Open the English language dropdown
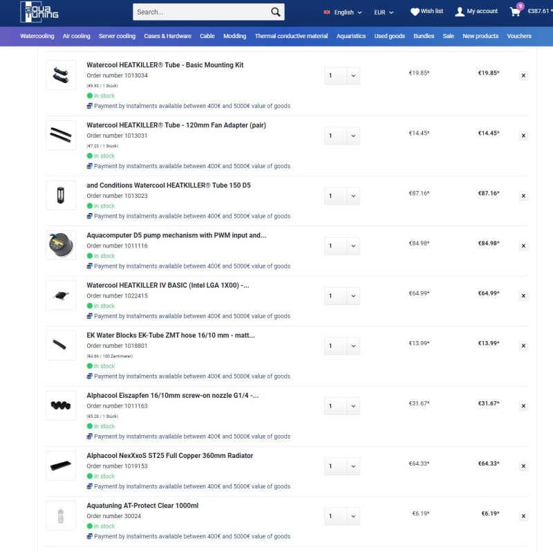This screenshot has width=553, height=552. [x=342, y=12]
